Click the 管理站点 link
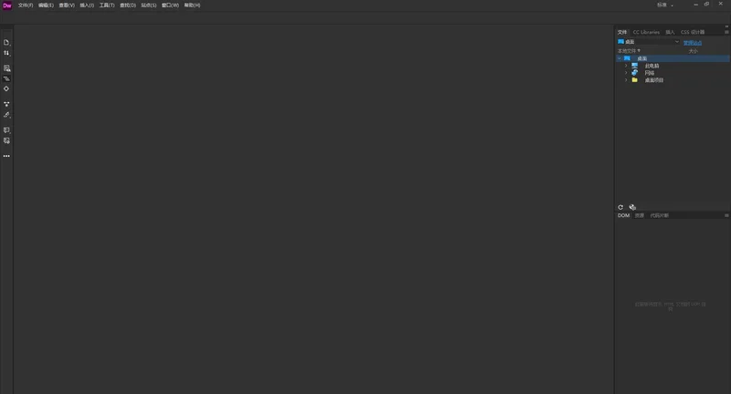This screenshot has width=731, height=394. coord(693,43)
